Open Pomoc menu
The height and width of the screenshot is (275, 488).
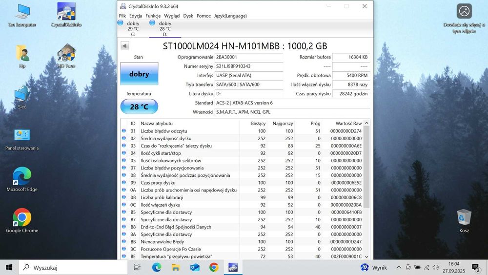click(203, 16)
